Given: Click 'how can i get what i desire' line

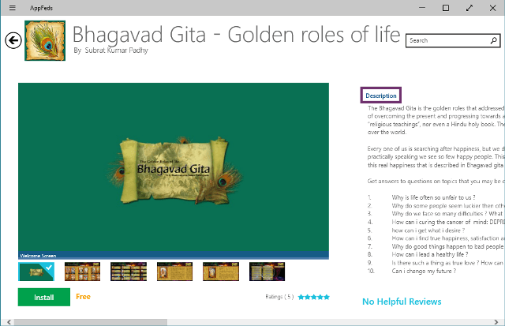Looking at the screenshot, I should coord(428,230).
